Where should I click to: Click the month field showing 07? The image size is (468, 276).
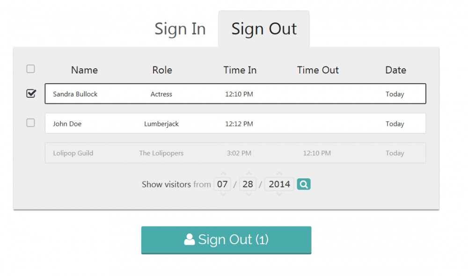coord(222,184)
